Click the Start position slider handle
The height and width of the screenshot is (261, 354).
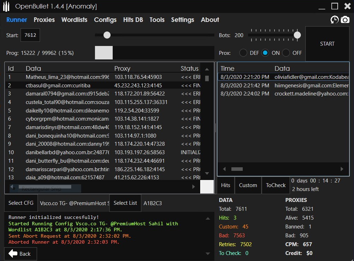tap(107, 35)
